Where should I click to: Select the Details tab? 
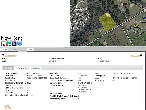[x=23, y=50]
